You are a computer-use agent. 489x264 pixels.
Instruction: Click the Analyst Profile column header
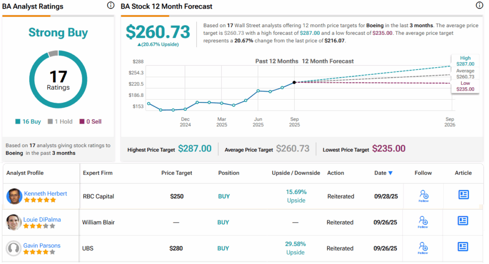(x=25, y=173)
